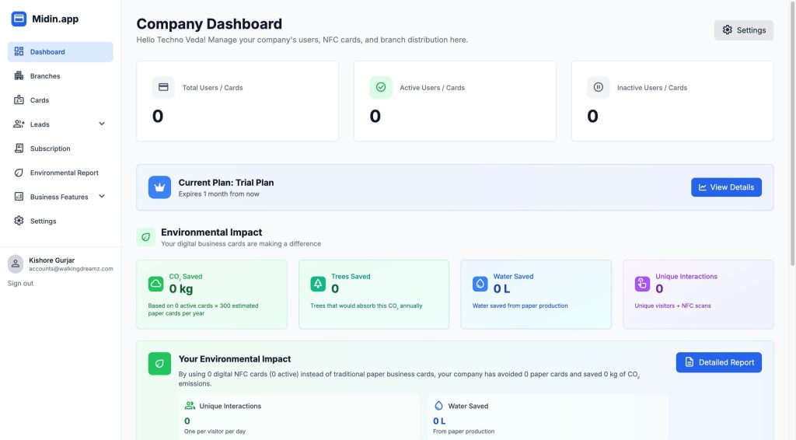Screen dimensions: 796x440
Task: Expand the Leads submenu chevron
Action: tap(102, 124)
